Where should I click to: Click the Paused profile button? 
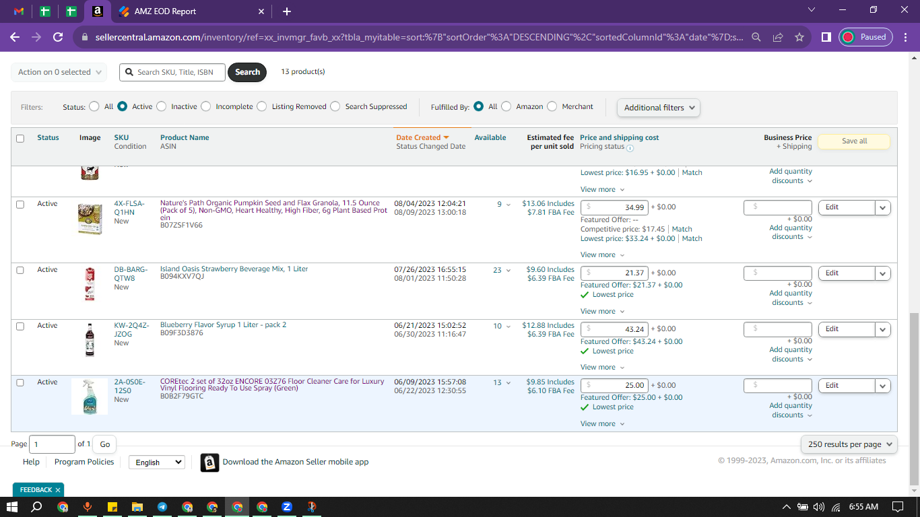(x=865, y=37)
